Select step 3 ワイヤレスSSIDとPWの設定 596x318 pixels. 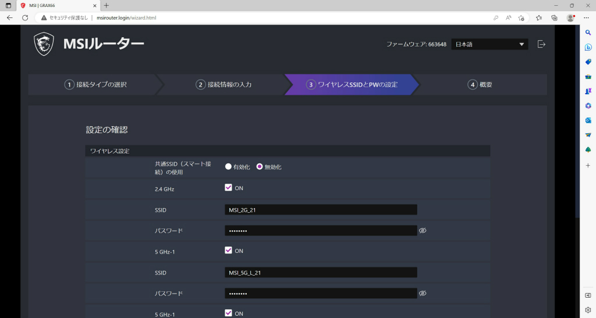352,85
